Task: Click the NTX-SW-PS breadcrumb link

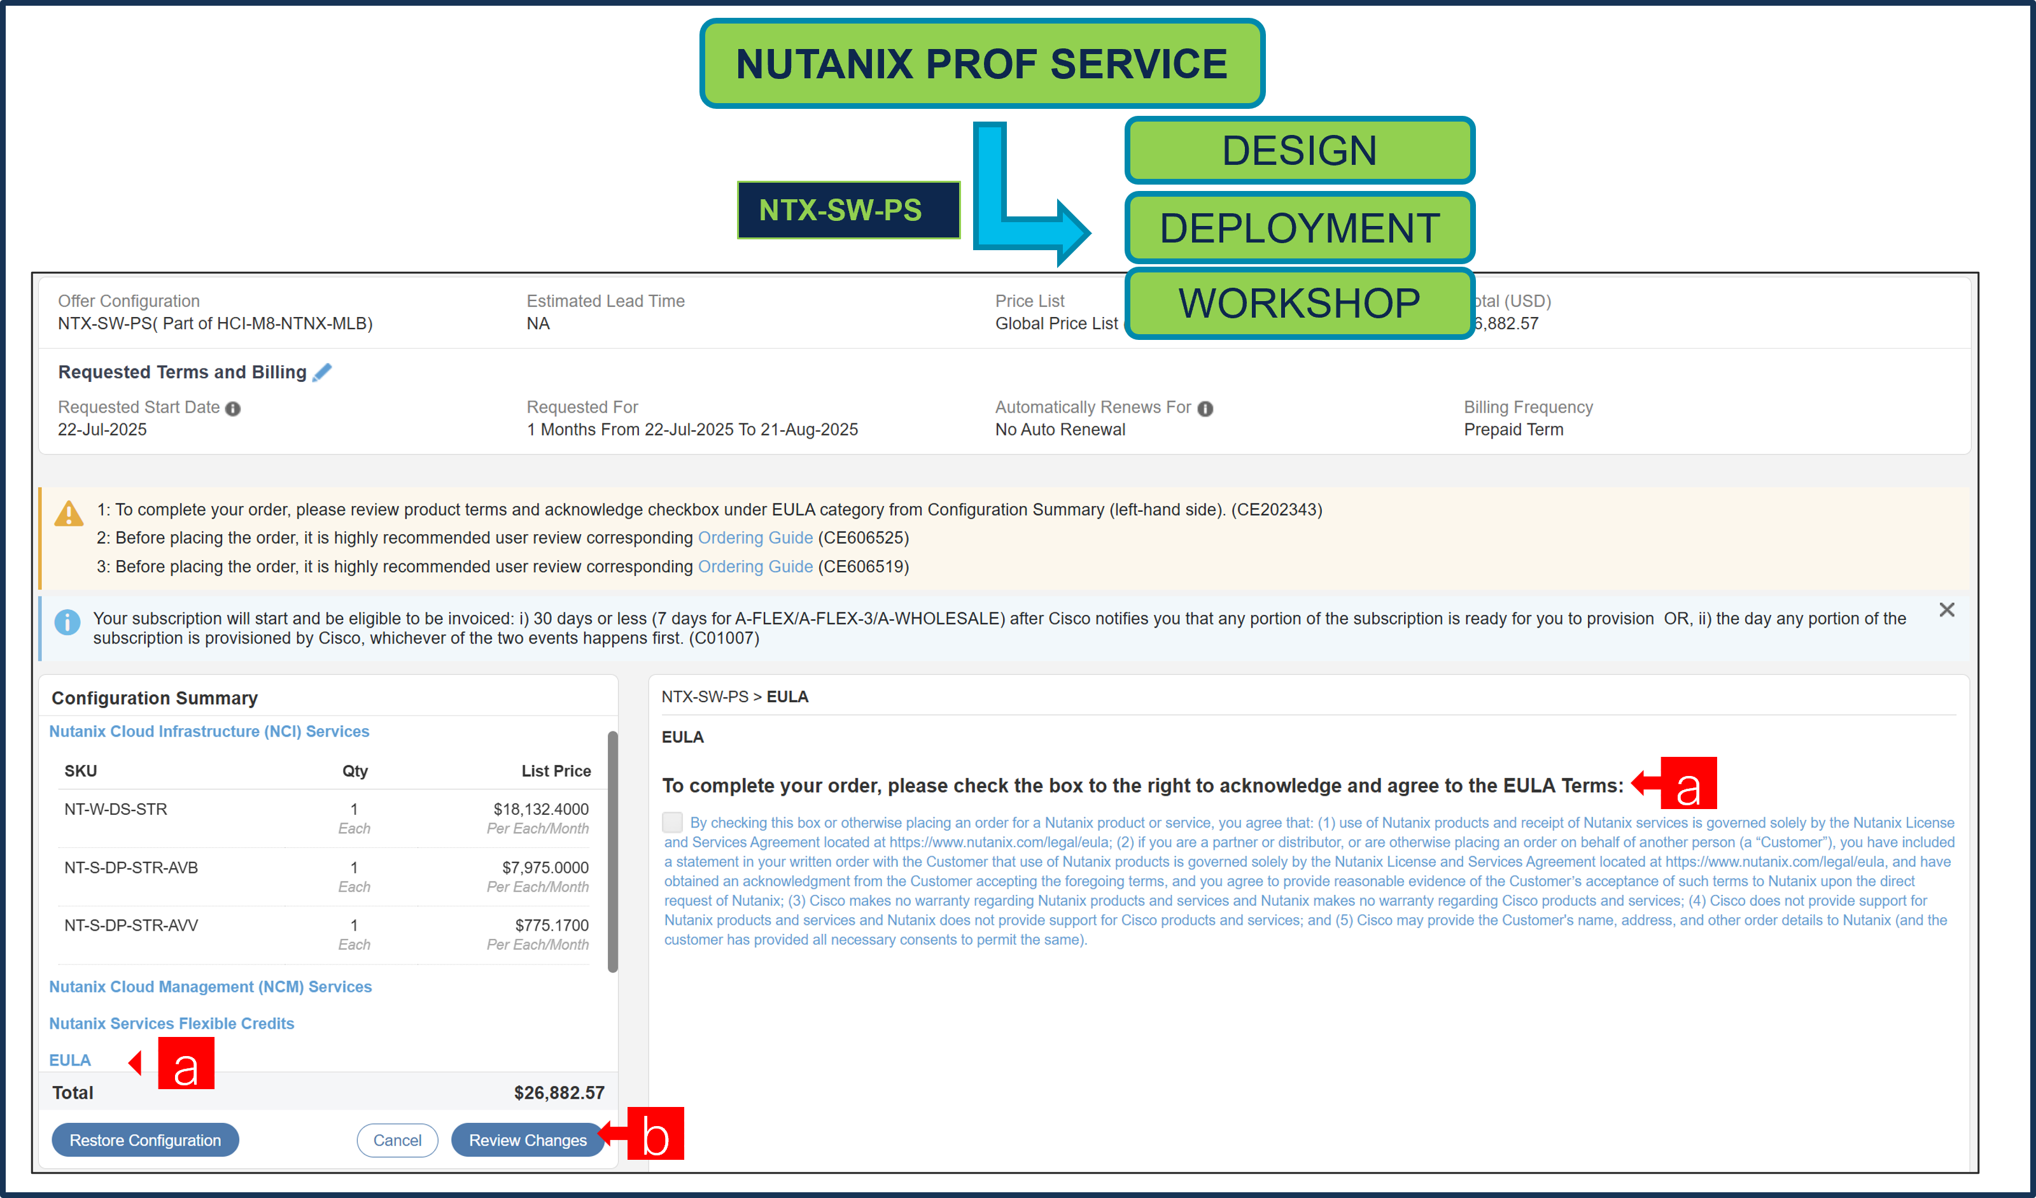Action: coord(705,696)
